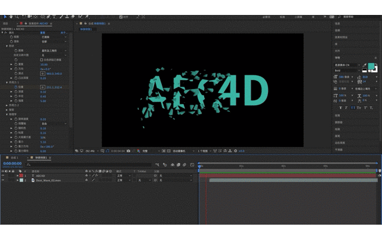Toggle visibility eye of AEC4D layer
Image resolution: width=382 pixels, height=239 pixels.
pyautogui.click(x=3, y=176)
